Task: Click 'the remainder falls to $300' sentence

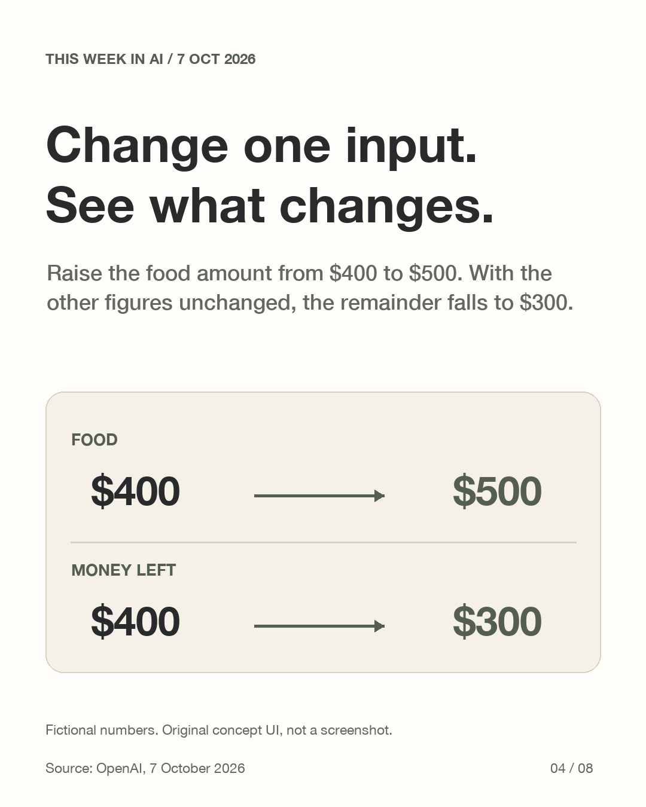Action: (x=438, y=302)
